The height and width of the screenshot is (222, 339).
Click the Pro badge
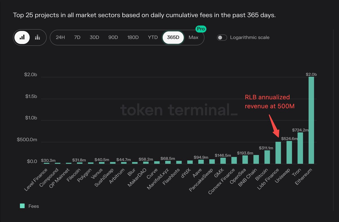[x=201, y=29]
